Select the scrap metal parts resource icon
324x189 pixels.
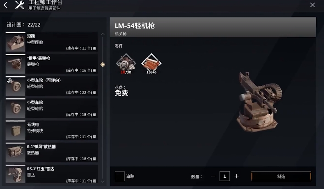pyautogui.click(x=126, y=63)
